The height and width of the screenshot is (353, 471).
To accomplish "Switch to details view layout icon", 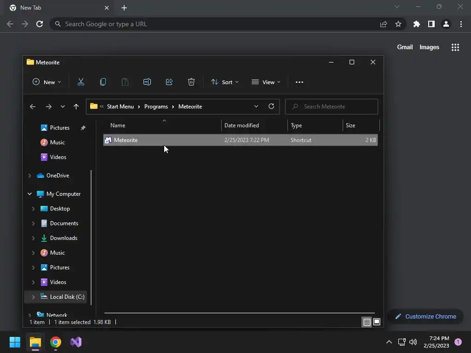I will pos(367,322).
